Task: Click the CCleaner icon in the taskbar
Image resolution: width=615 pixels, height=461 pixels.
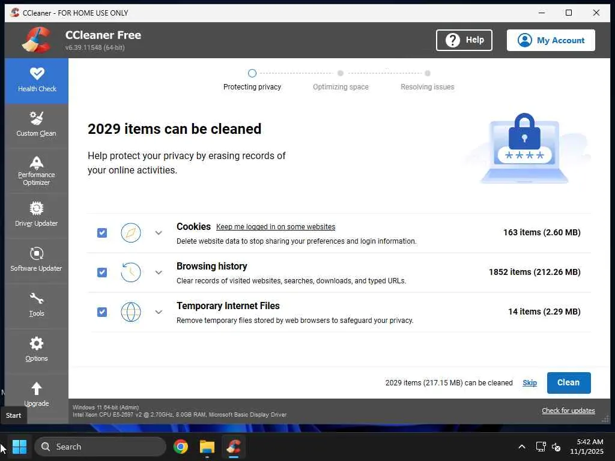Action: coord(234,447)
